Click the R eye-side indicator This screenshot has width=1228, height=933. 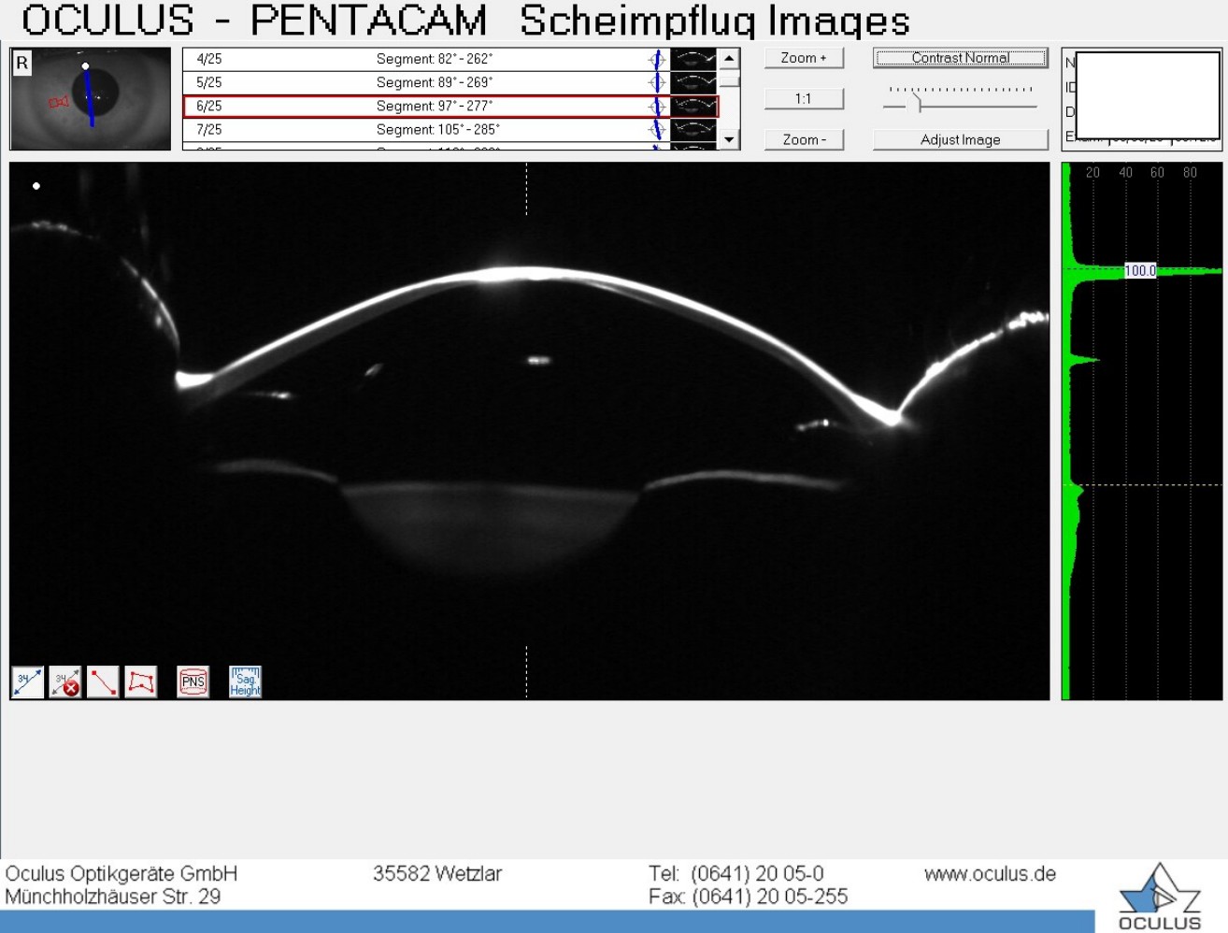21,64
